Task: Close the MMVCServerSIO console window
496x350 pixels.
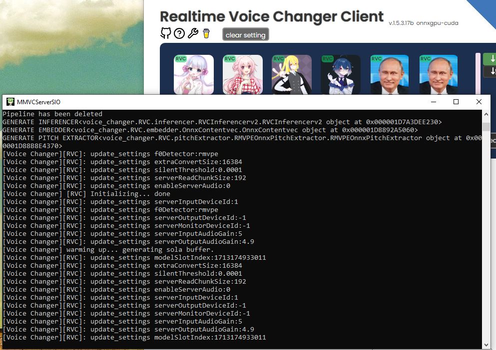Action: point(479,102)
